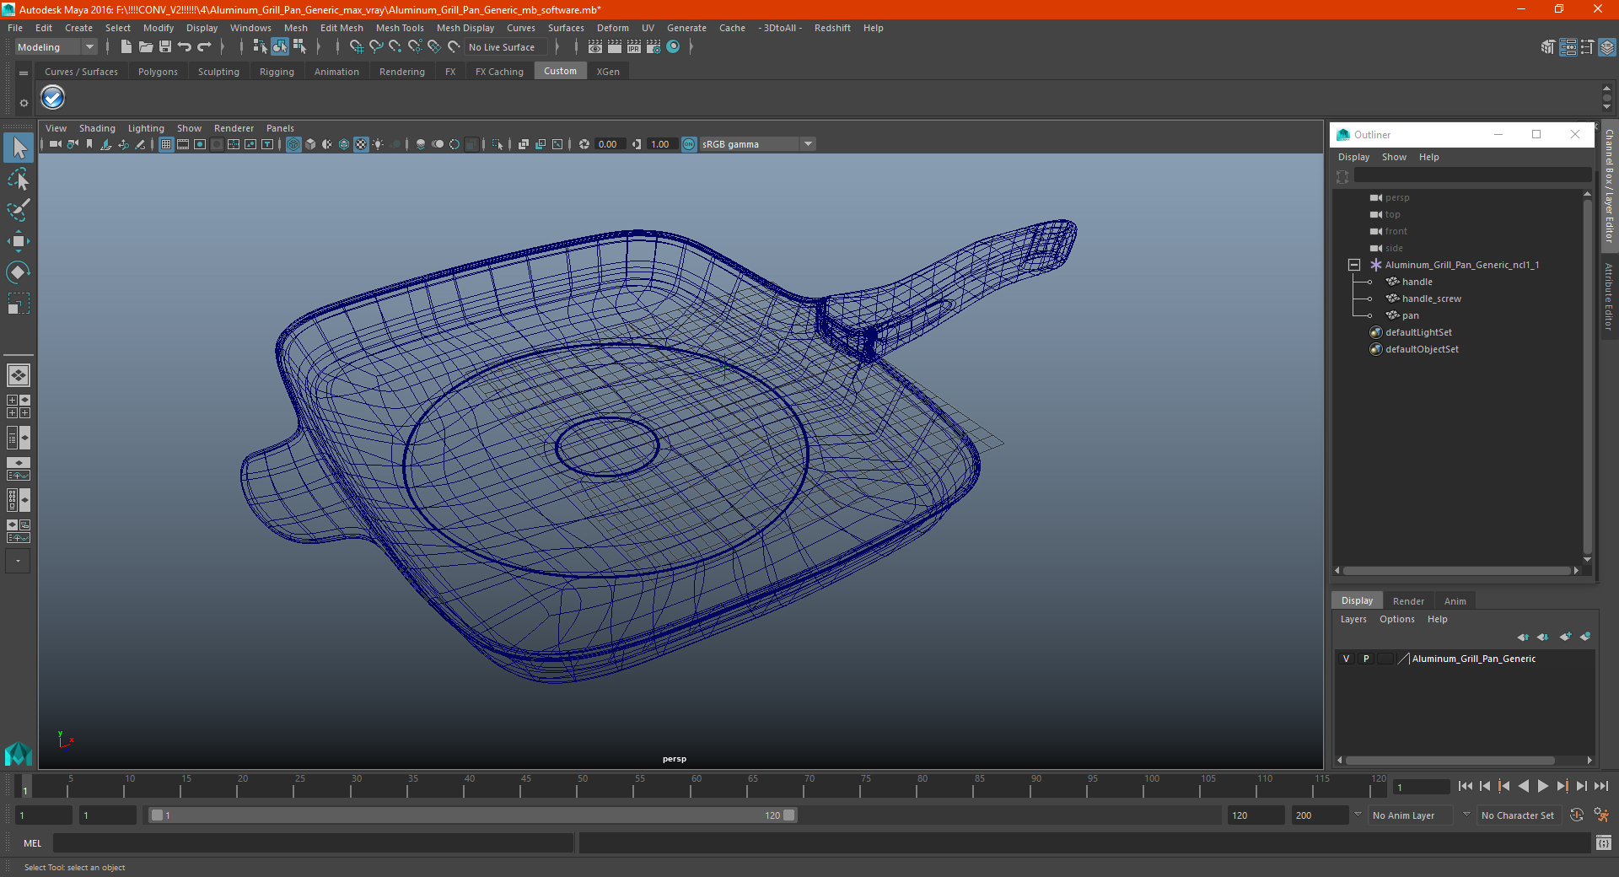Screen dimensions: 1619x877
Task: Toggle smooth shade all display
Action: click(310, 144)
